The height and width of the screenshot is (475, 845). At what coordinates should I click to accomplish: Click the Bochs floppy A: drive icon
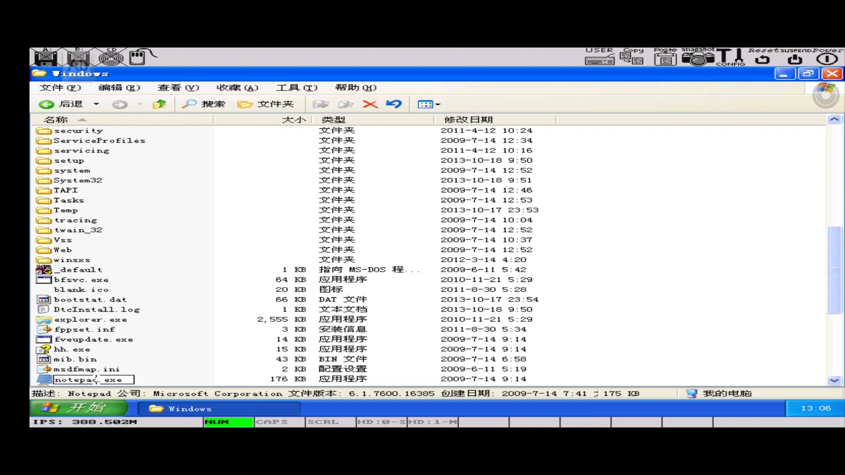pyautogui.click(x=46, y=57)
